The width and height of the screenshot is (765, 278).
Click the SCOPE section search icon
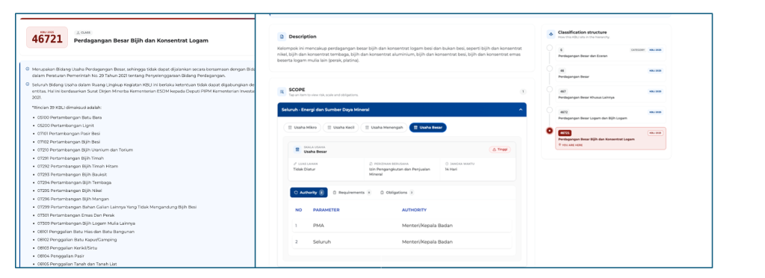coord(282,91)
